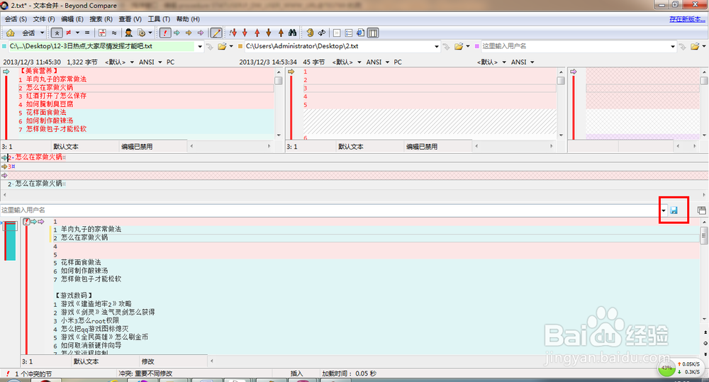Select line '羊肉丸子的家常做法' in left pane
Viewport: 709px width, 382px height.
[x=56, y=79]
